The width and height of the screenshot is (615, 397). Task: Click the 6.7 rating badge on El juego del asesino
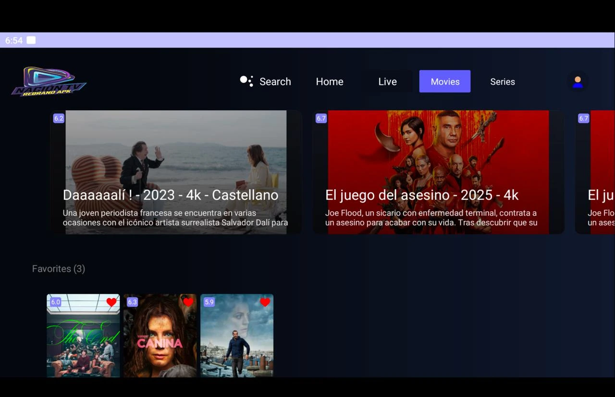[321, 118]
